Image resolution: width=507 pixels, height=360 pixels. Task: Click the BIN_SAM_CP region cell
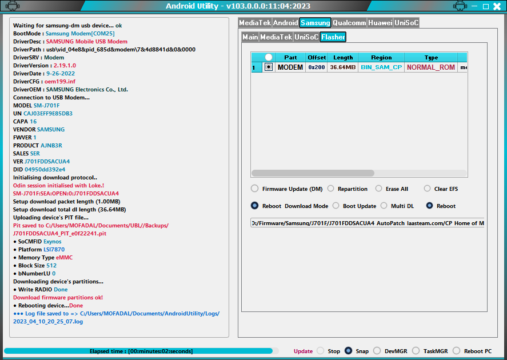pyautogui.click(x=381, y=67)
